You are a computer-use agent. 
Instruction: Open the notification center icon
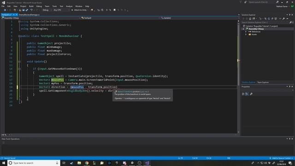pyautogui.click(x=290, y=163)
